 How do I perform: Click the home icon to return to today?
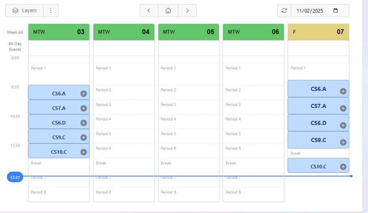[x=168, y=11]
